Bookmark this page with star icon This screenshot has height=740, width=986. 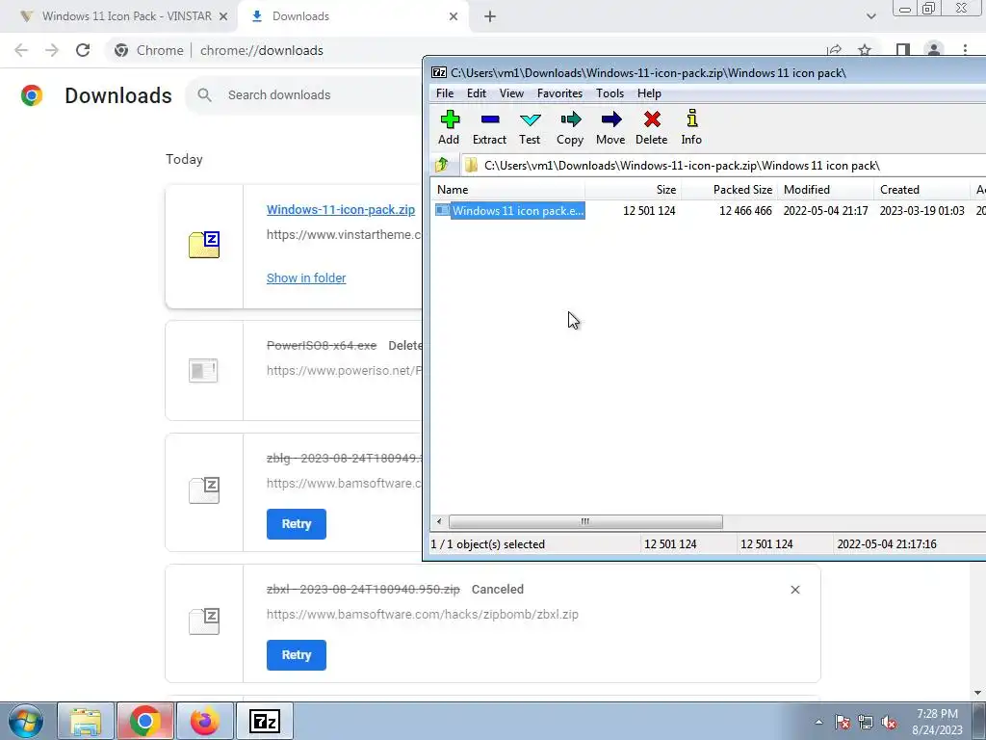coord(865,50)
